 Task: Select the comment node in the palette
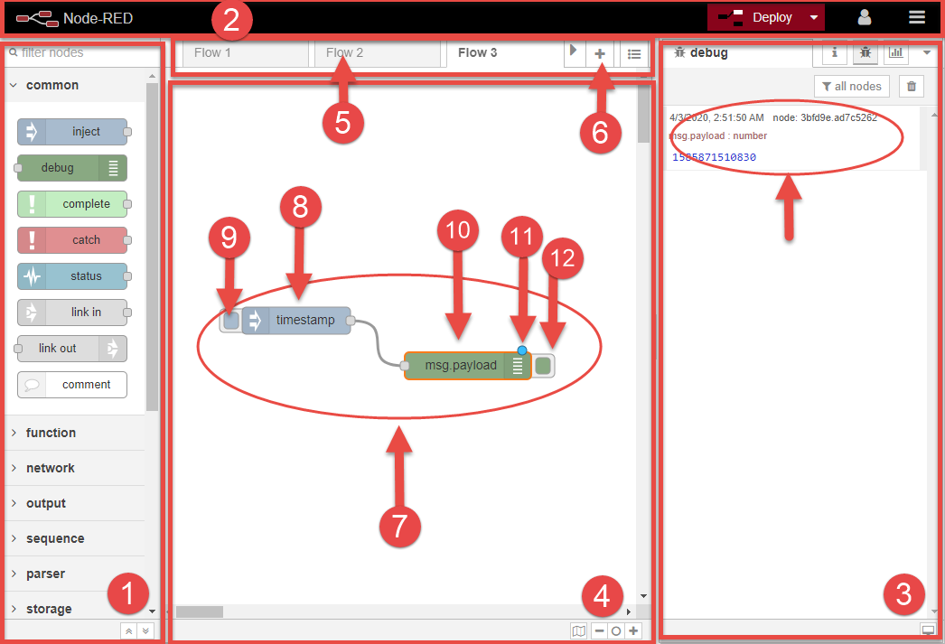point(72,385)
